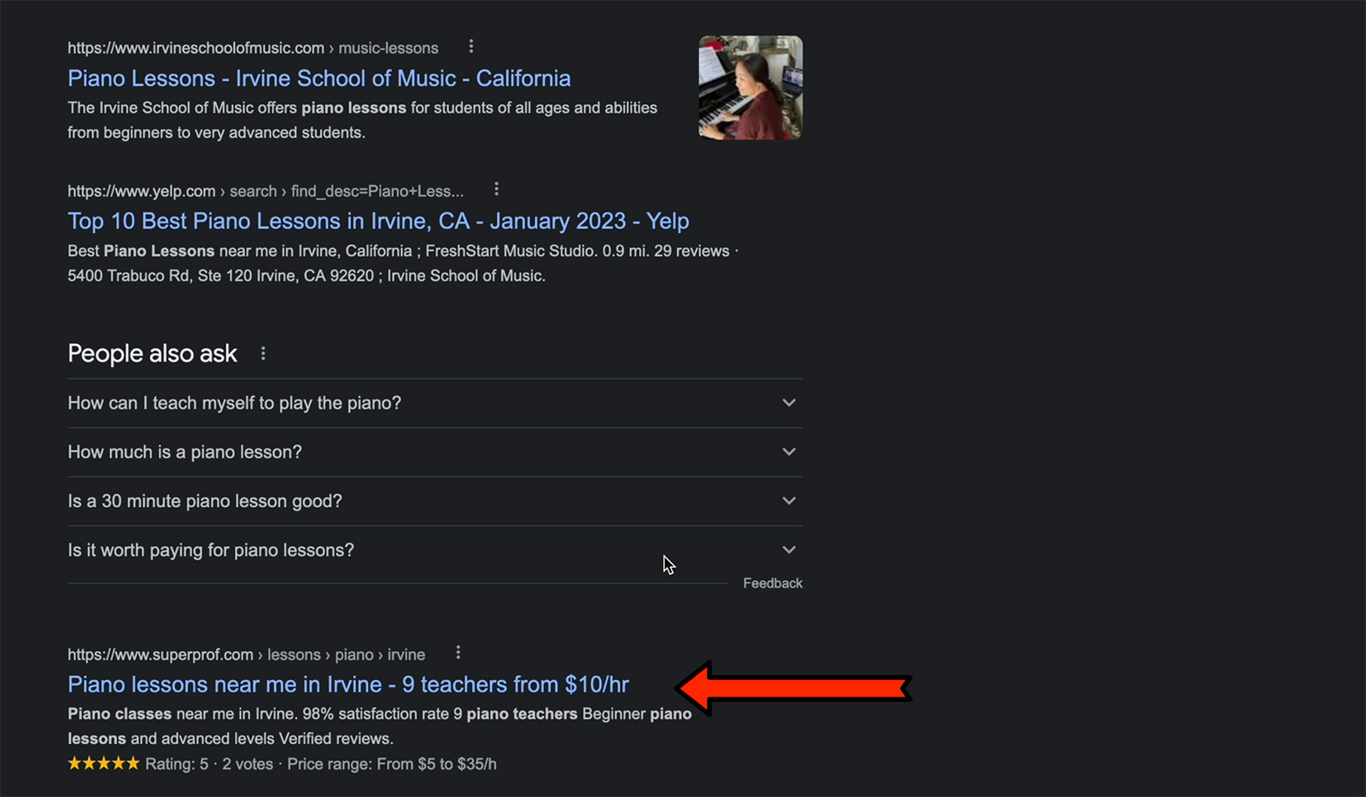
Task: Click the Irvine School of Music description snippet
Action: coord(362,120)
